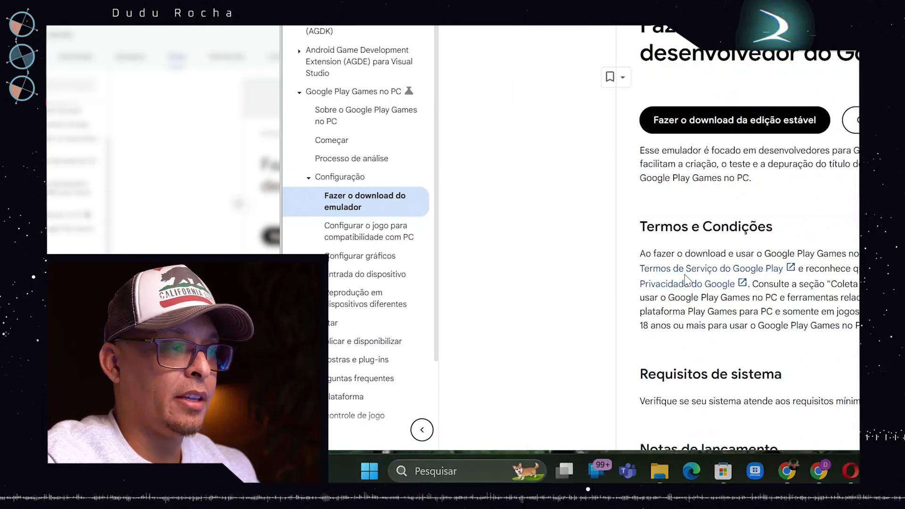Open Processo de análise
This screenshot has height=509, width=905.
click(351, 158)
